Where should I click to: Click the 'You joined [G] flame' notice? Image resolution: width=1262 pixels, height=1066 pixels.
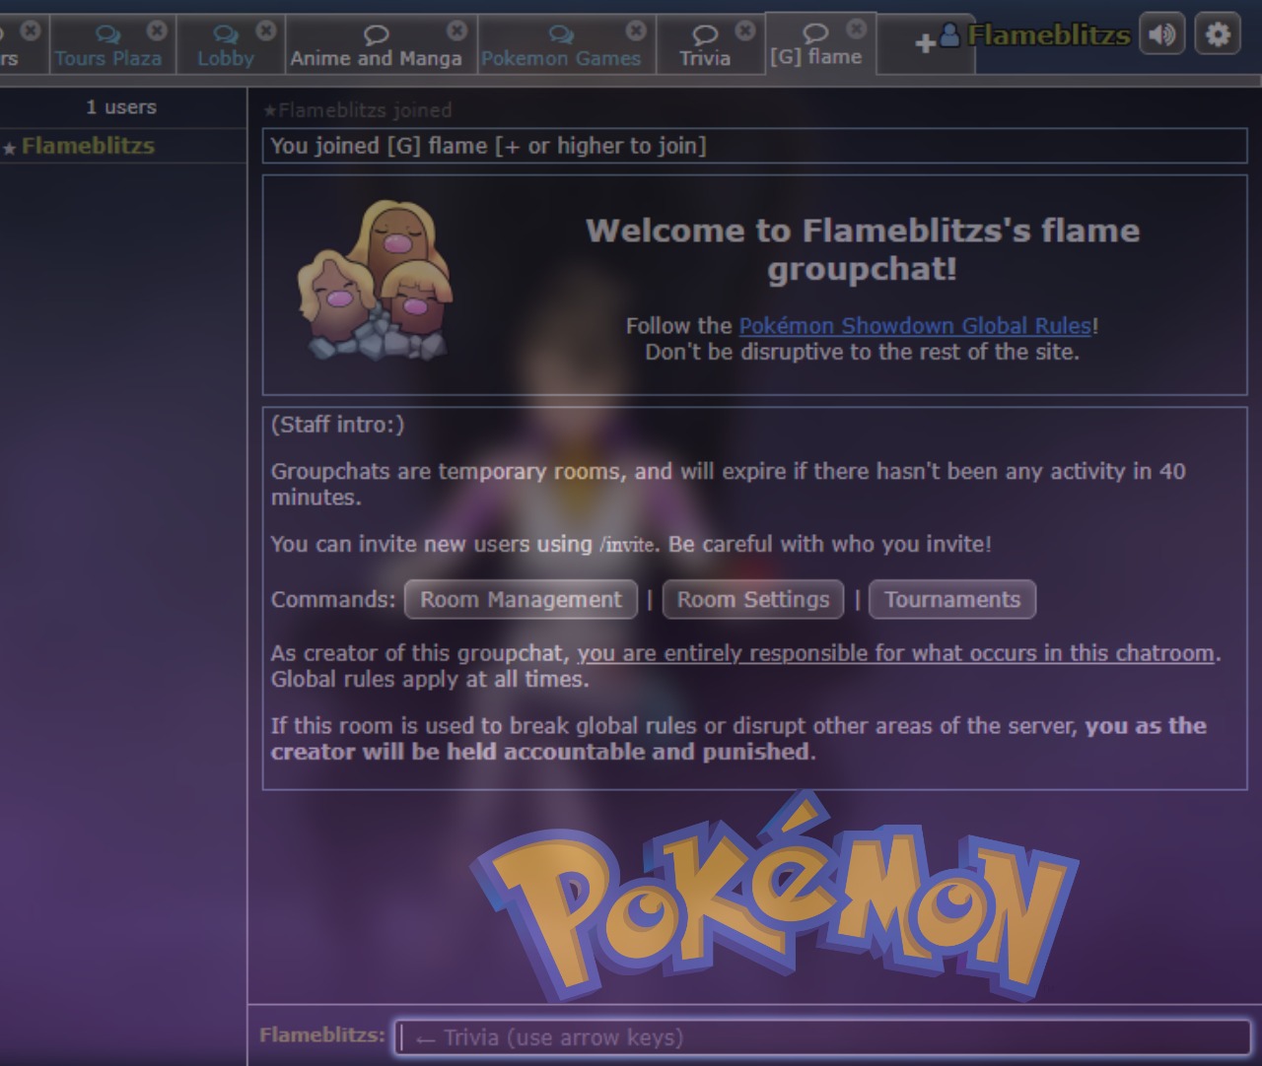click(x=754, y=147)
